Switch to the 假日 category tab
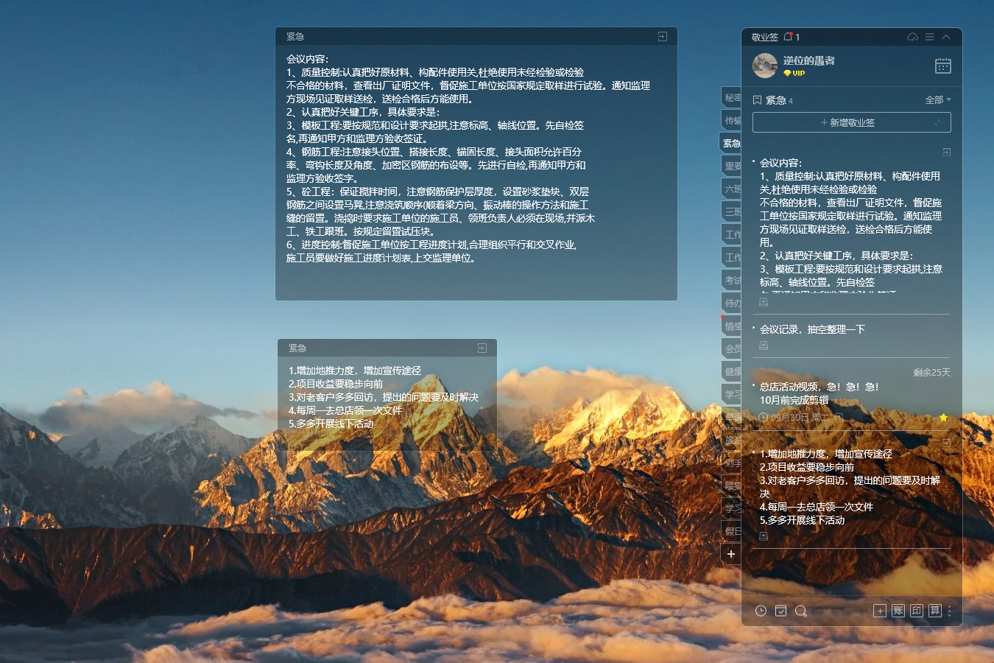 click(x=731, y=531)
